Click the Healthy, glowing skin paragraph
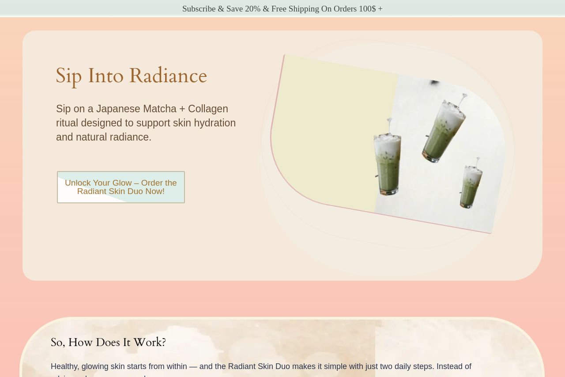The image size is (565, 377). [261, 369]
